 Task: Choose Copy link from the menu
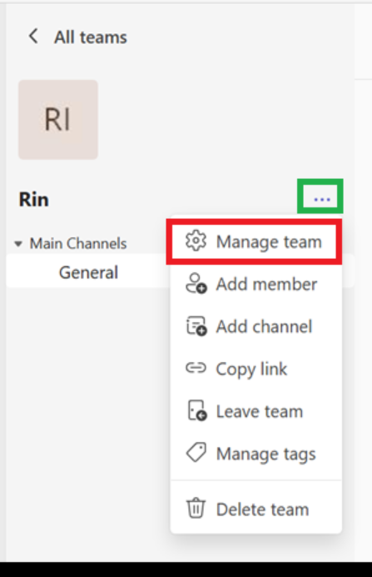tap(256, 369)
